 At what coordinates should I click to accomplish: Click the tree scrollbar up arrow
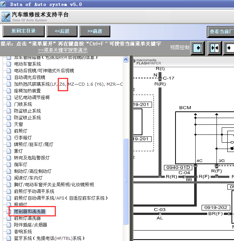click(126, 59)
